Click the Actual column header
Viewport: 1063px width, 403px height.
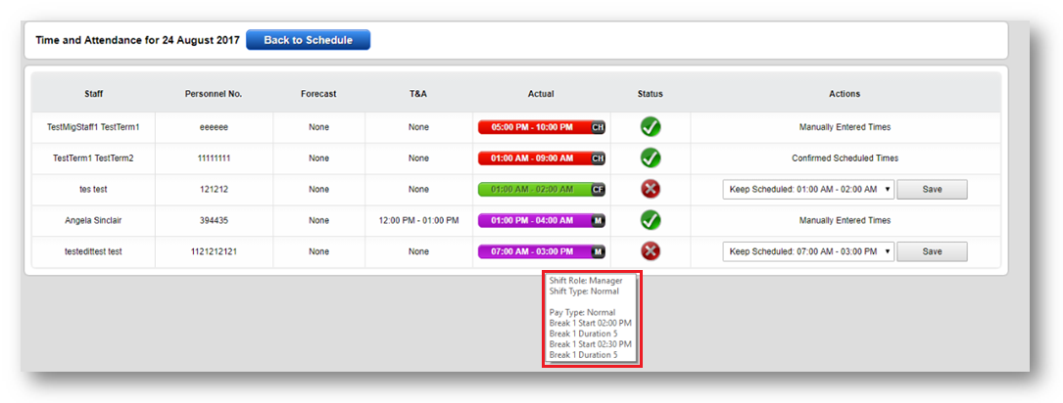[541, 94]
